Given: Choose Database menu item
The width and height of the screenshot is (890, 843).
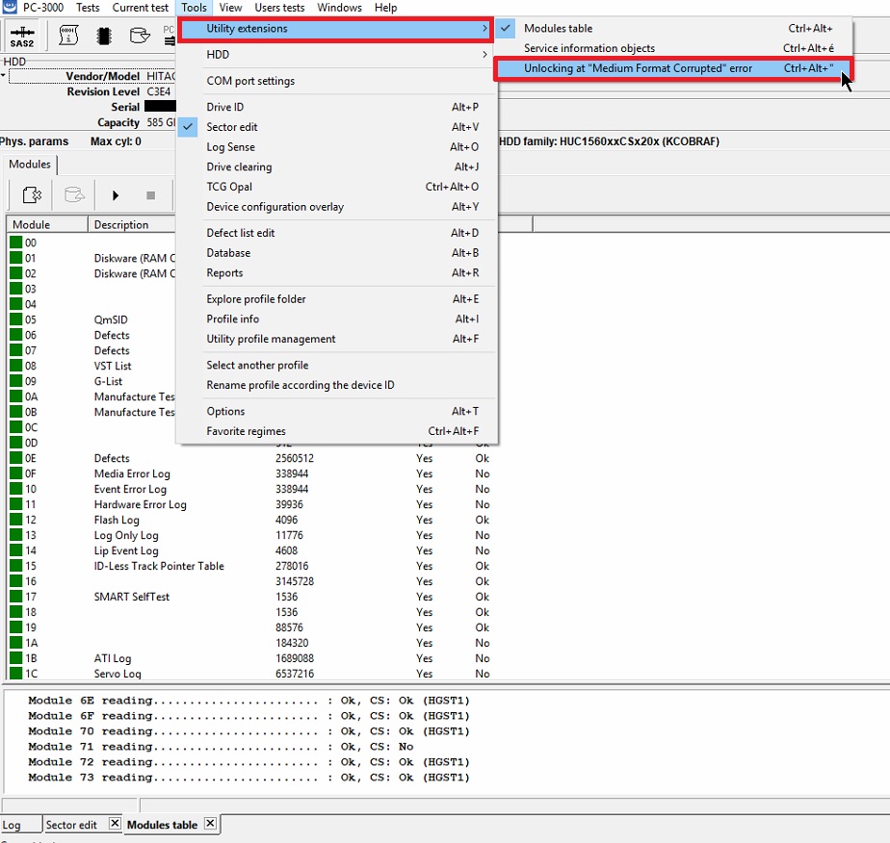Looking at the screenshot, I should pyautogui.click(x=337, y=253).
